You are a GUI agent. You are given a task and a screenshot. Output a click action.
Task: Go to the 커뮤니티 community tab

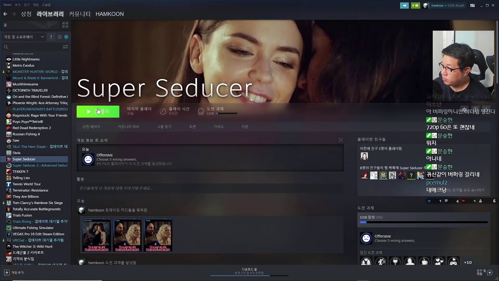[80, 14]
